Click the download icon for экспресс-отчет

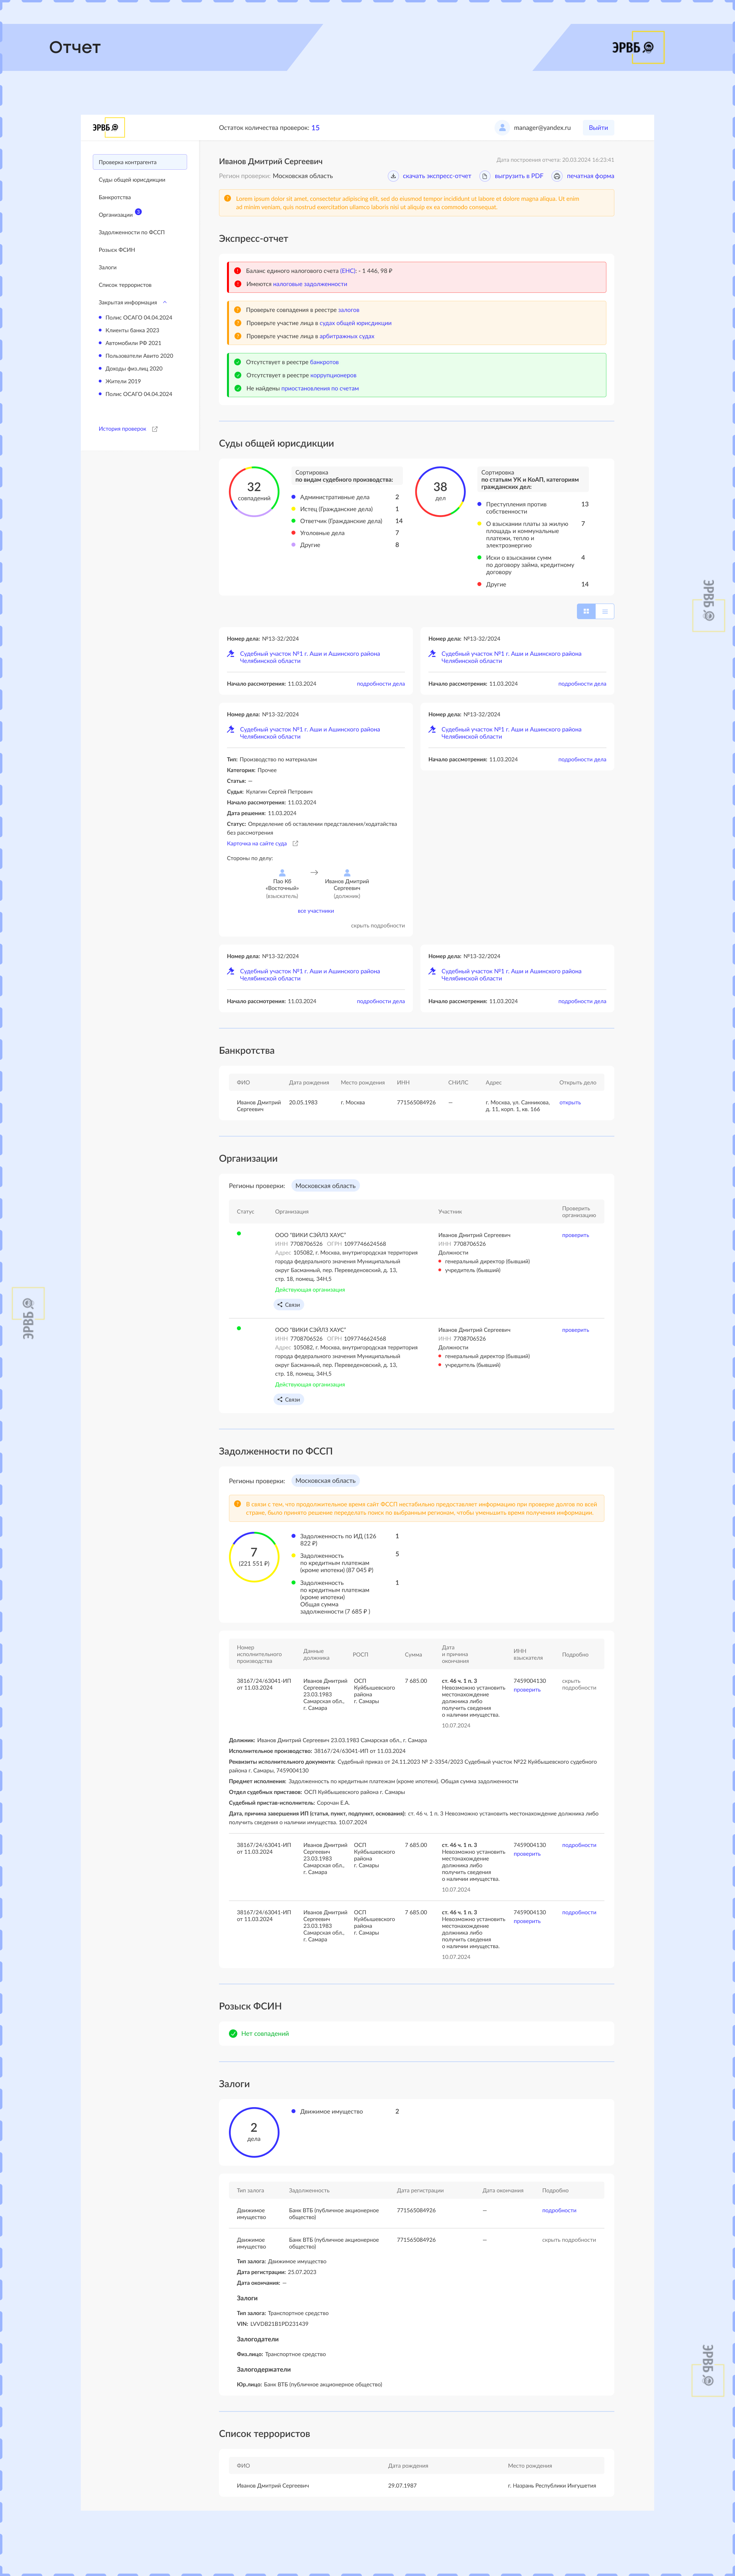(x=393, y=176)
